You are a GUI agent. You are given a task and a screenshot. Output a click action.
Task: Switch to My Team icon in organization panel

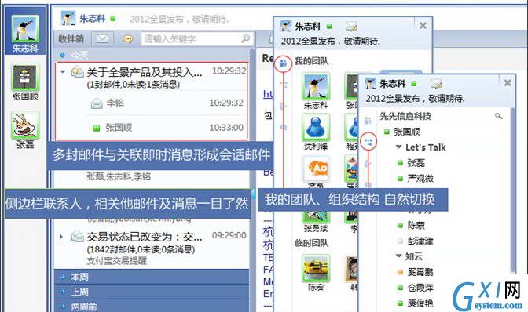[x=368, y=120]
